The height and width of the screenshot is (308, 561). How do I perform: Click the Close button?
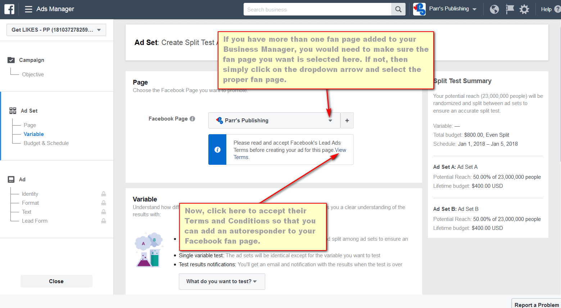[56, 281]
